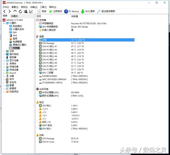Select the 图形处理器(GPU) fan row
Screen dimensions: 170x155
(87, 96)
